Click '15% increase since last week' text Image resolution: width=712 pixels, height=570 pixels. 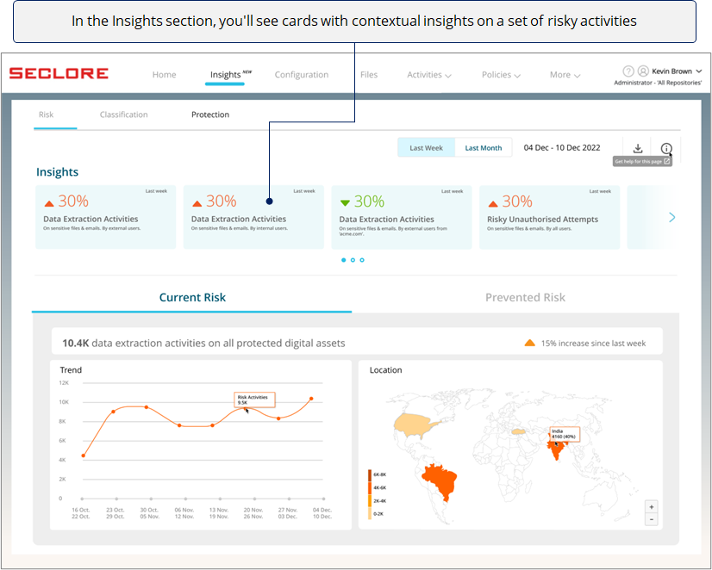point(593,344)
